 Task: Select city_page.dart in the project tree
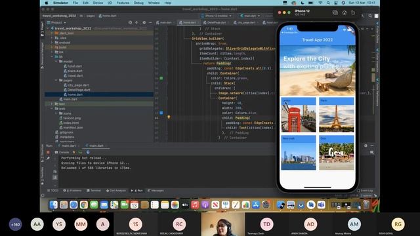[x=76, y=85]
